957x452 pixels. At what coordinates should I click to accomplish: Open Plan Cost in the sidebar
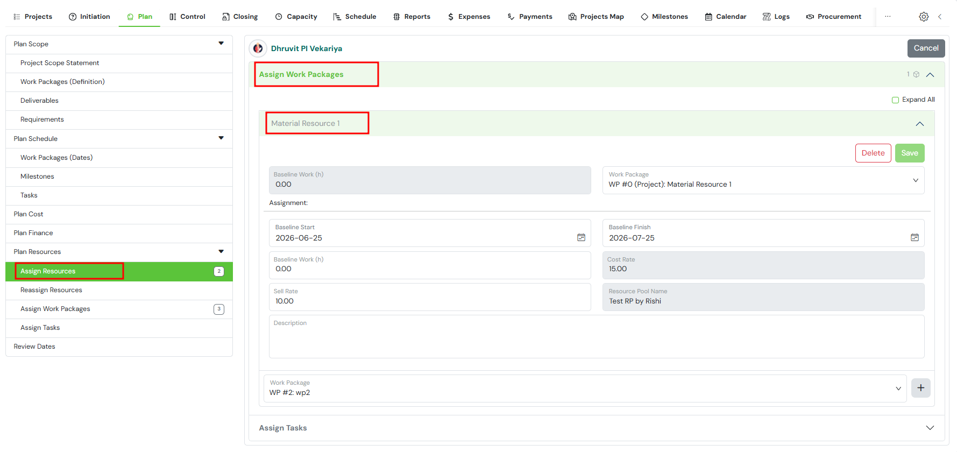[119, 214]
